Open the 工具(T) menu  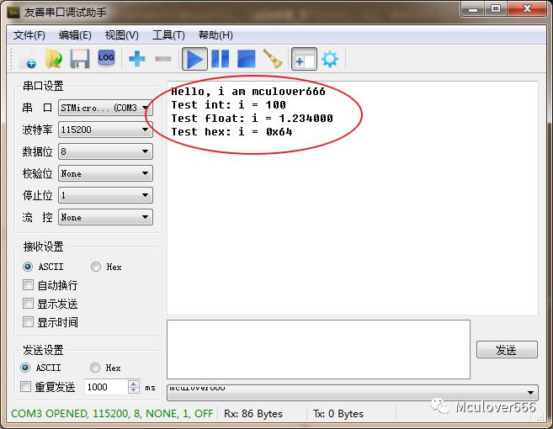click(x=168, y=34)
